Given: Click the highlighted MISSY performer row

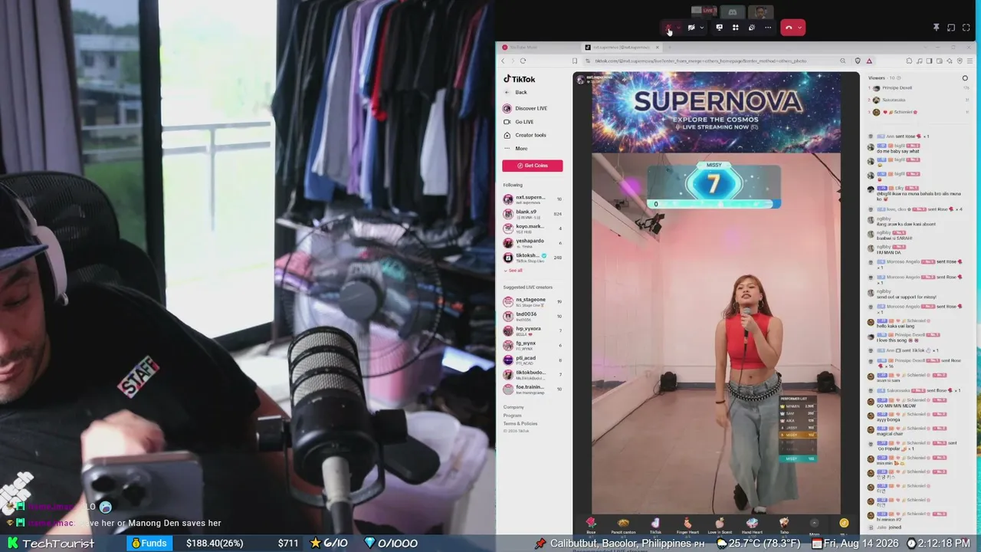Looking at the screenshot, I should tap(797, 435).
